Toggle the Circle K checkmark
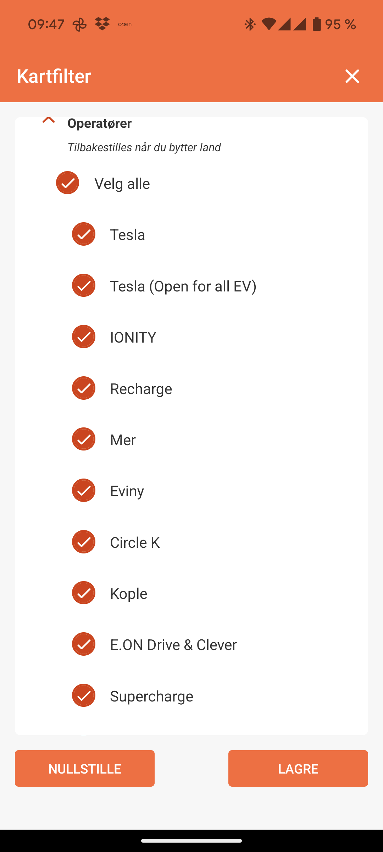This screenshot has width=383, height=852. 84,542
